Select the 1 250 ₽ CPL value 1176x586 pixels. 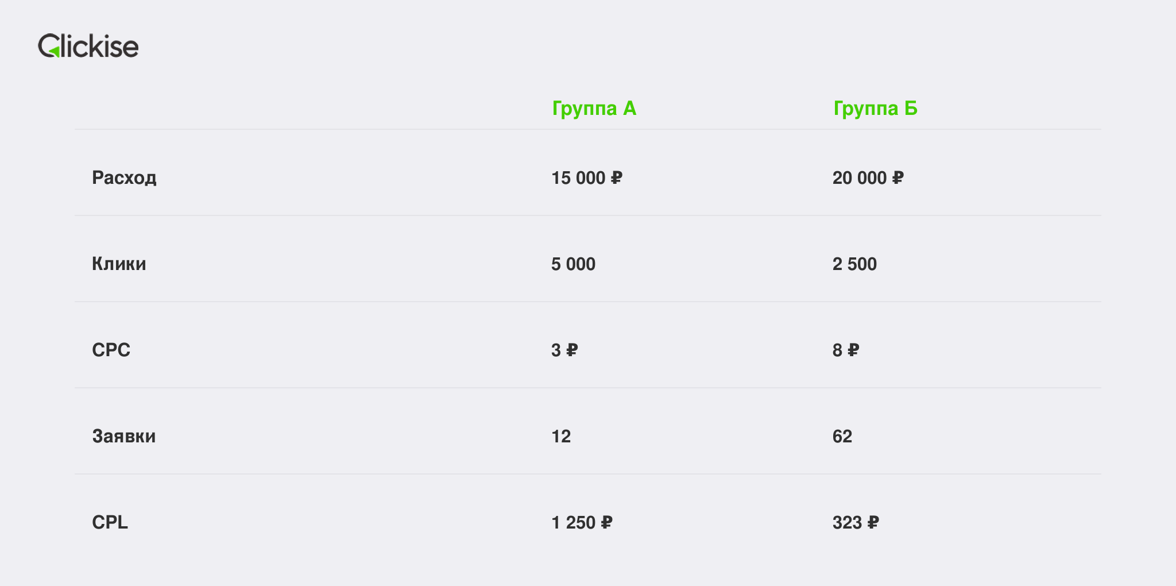coord(582,523)
